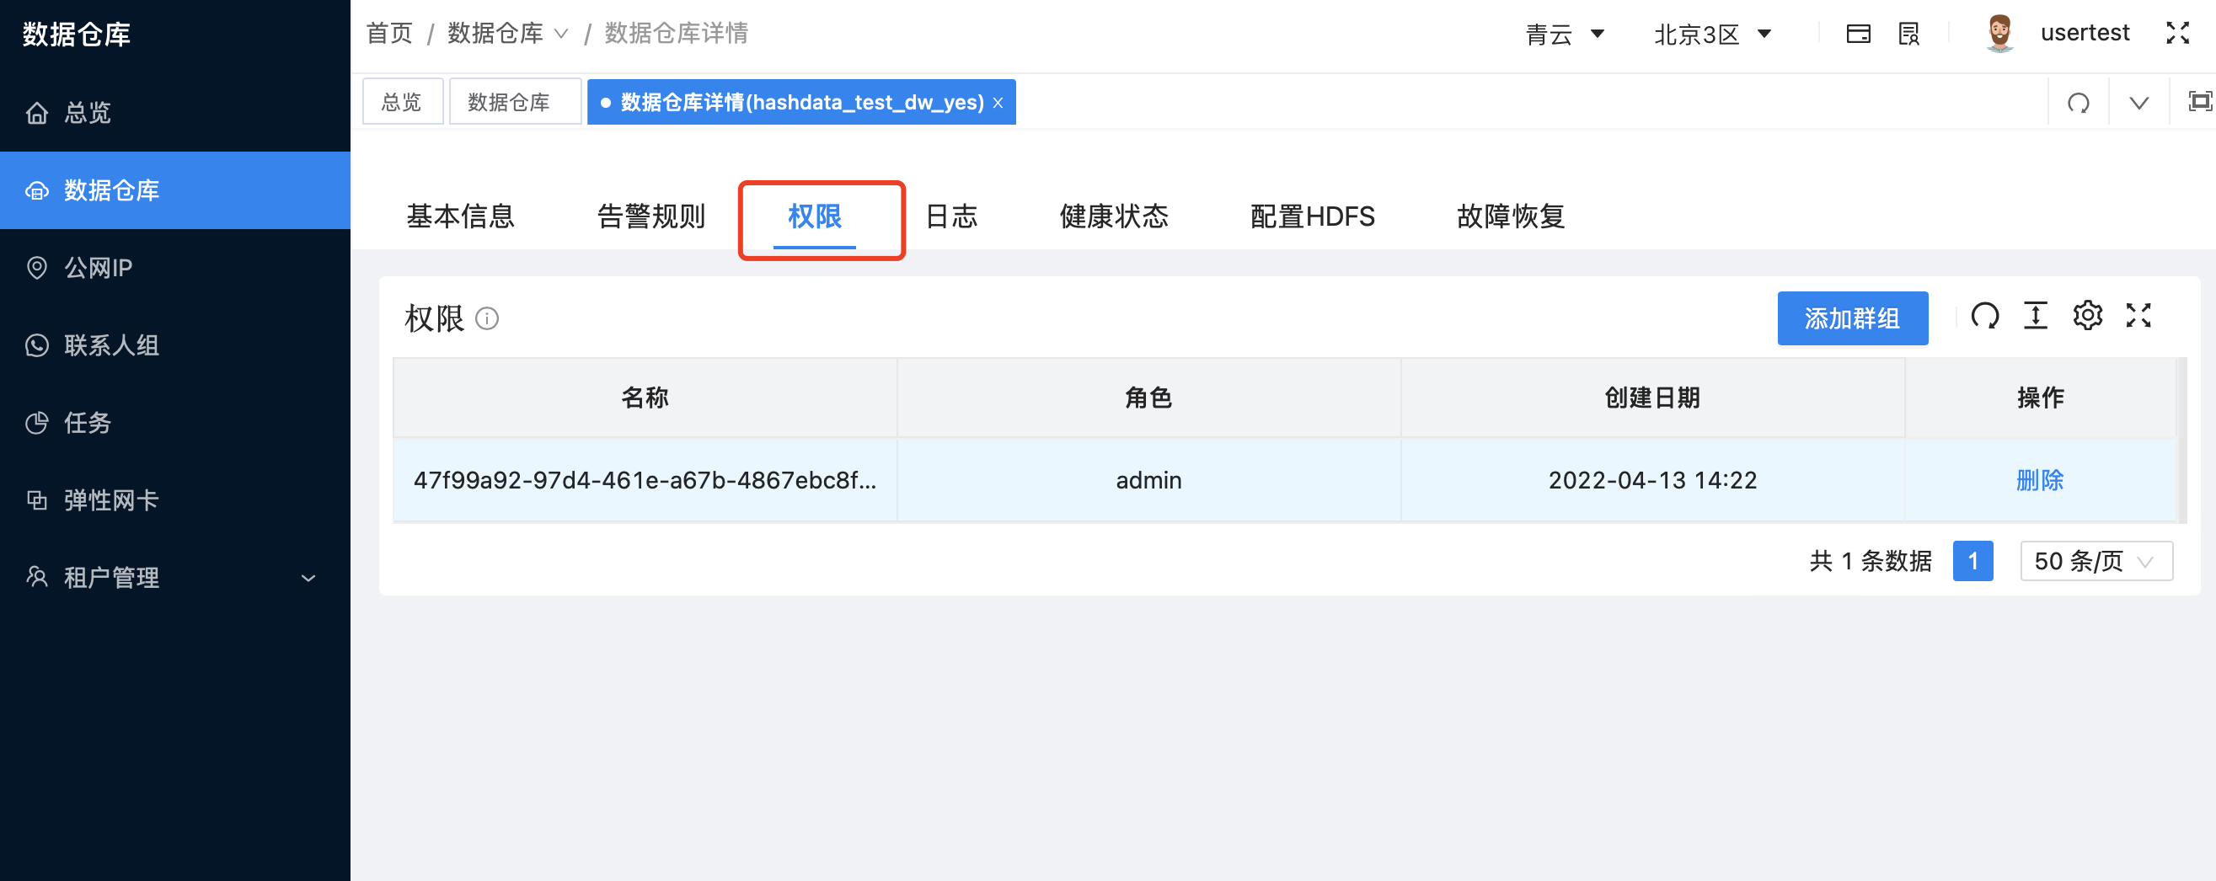The width and height of the screenshot is (2216, 881).
Task: Click the billing icon in top bar
Action: click(1858, 33)
